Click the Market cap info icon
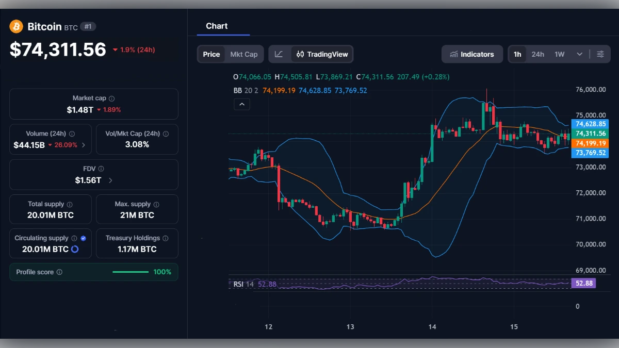Screen dimensions: 619x348 (113, 97)
